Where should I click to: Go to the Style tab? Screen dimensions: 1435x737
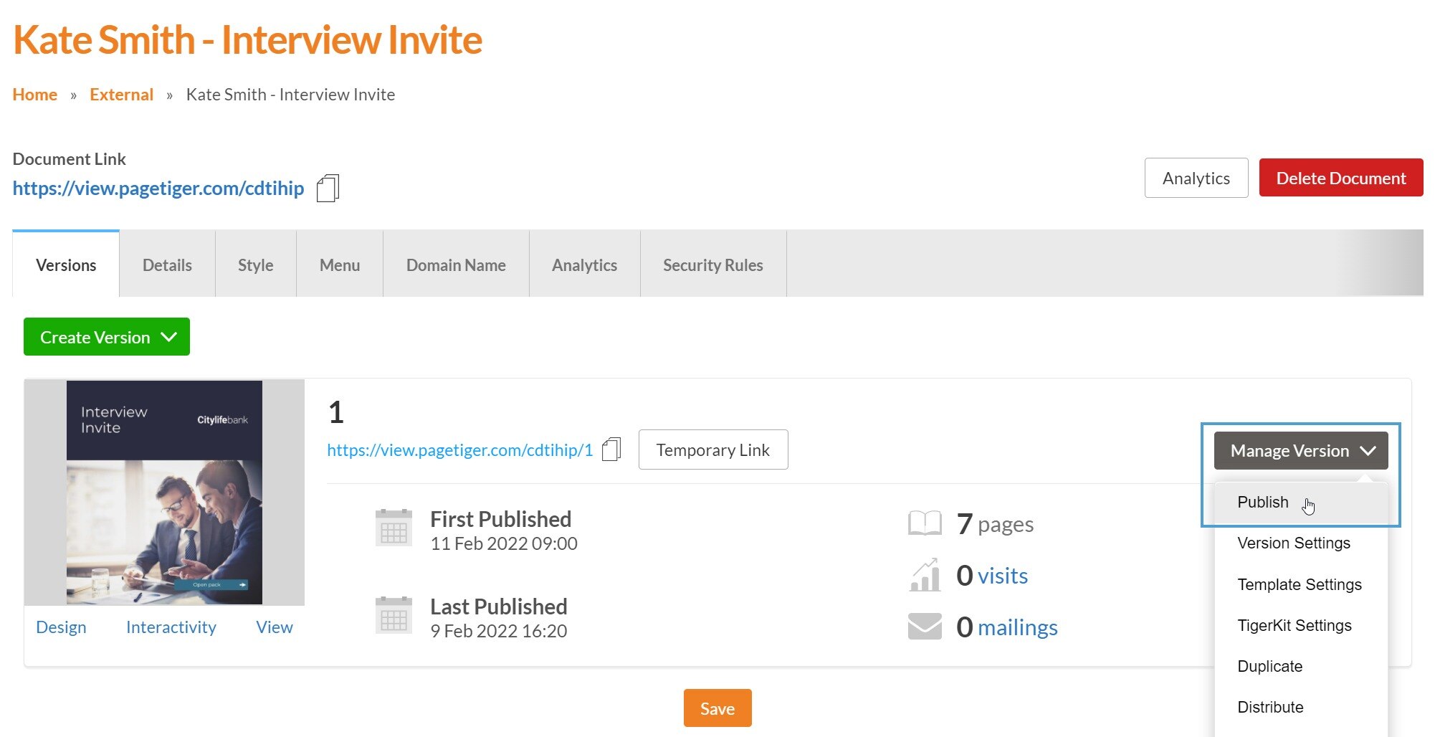click(x=255, y=265)
